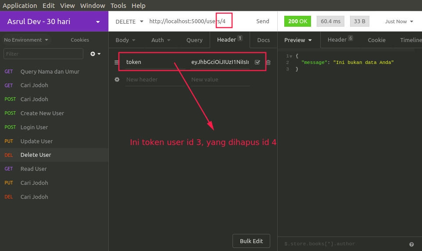Screen dimensions: 422x251
Task: Select the DEL Cari Jodoh request
Action: pyautogui.click(x=54, y=197)
